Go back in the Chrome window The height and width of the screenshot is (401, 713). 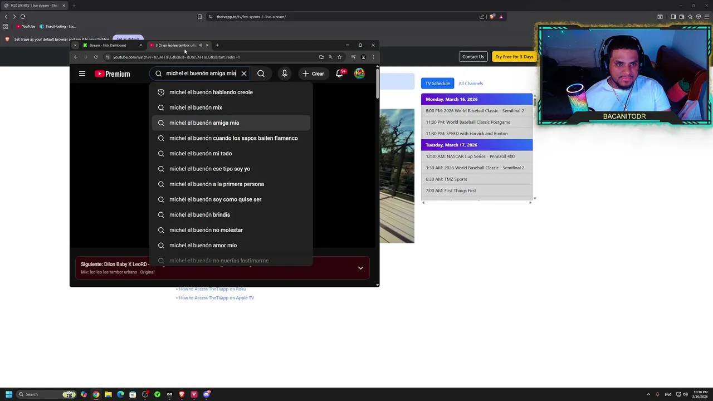(76, 57)
